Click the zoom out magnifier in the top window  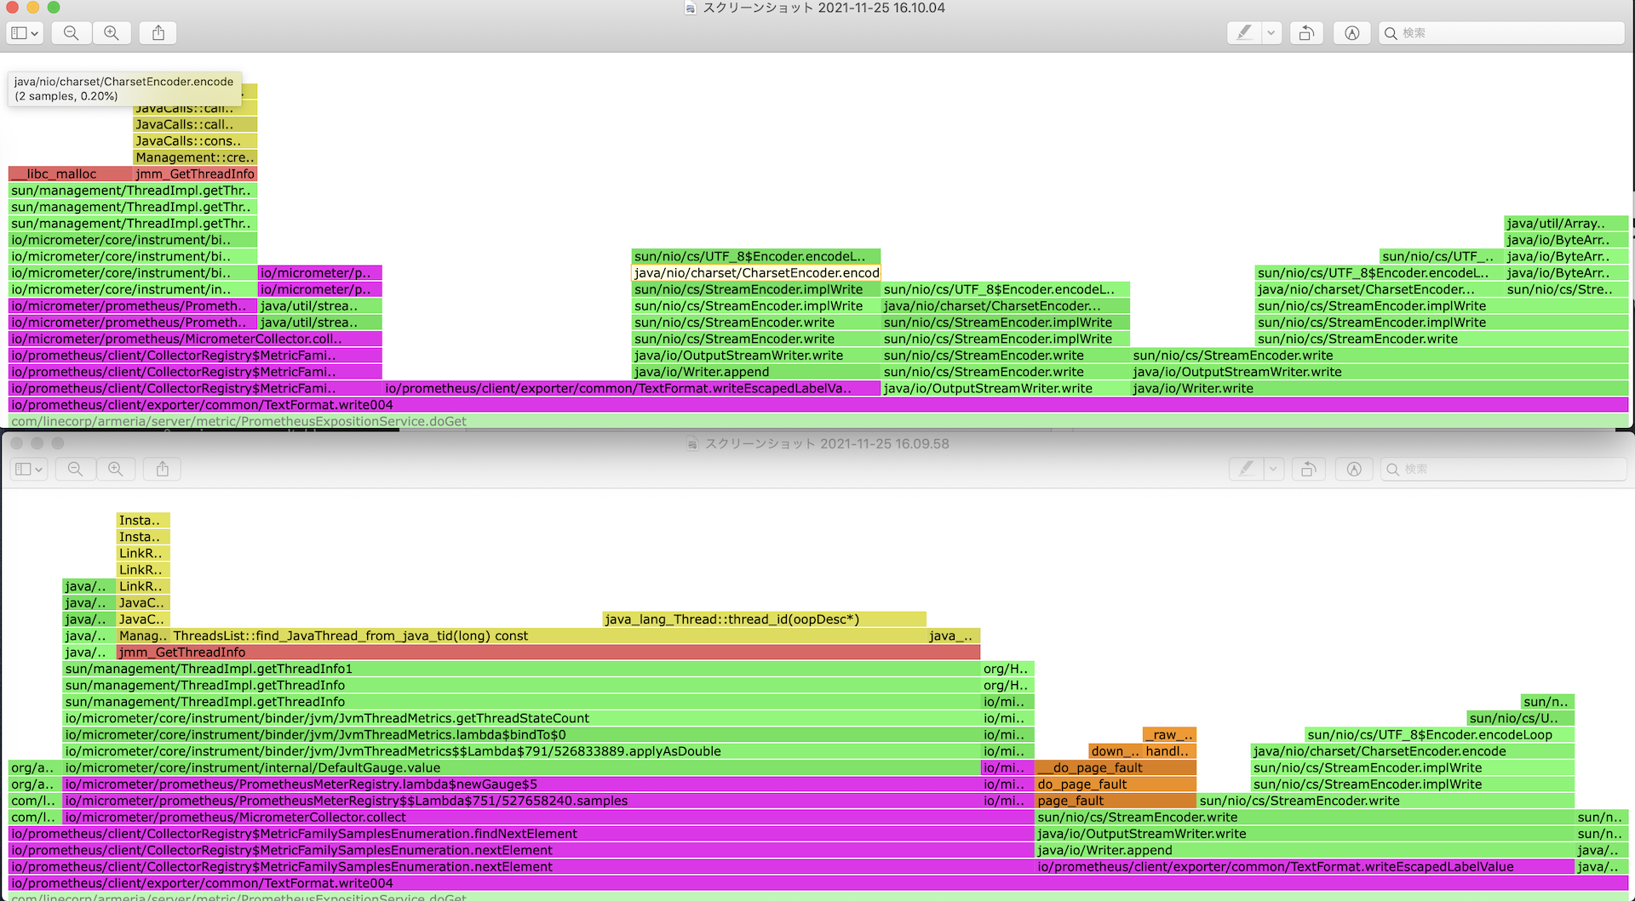pos(71,32)
